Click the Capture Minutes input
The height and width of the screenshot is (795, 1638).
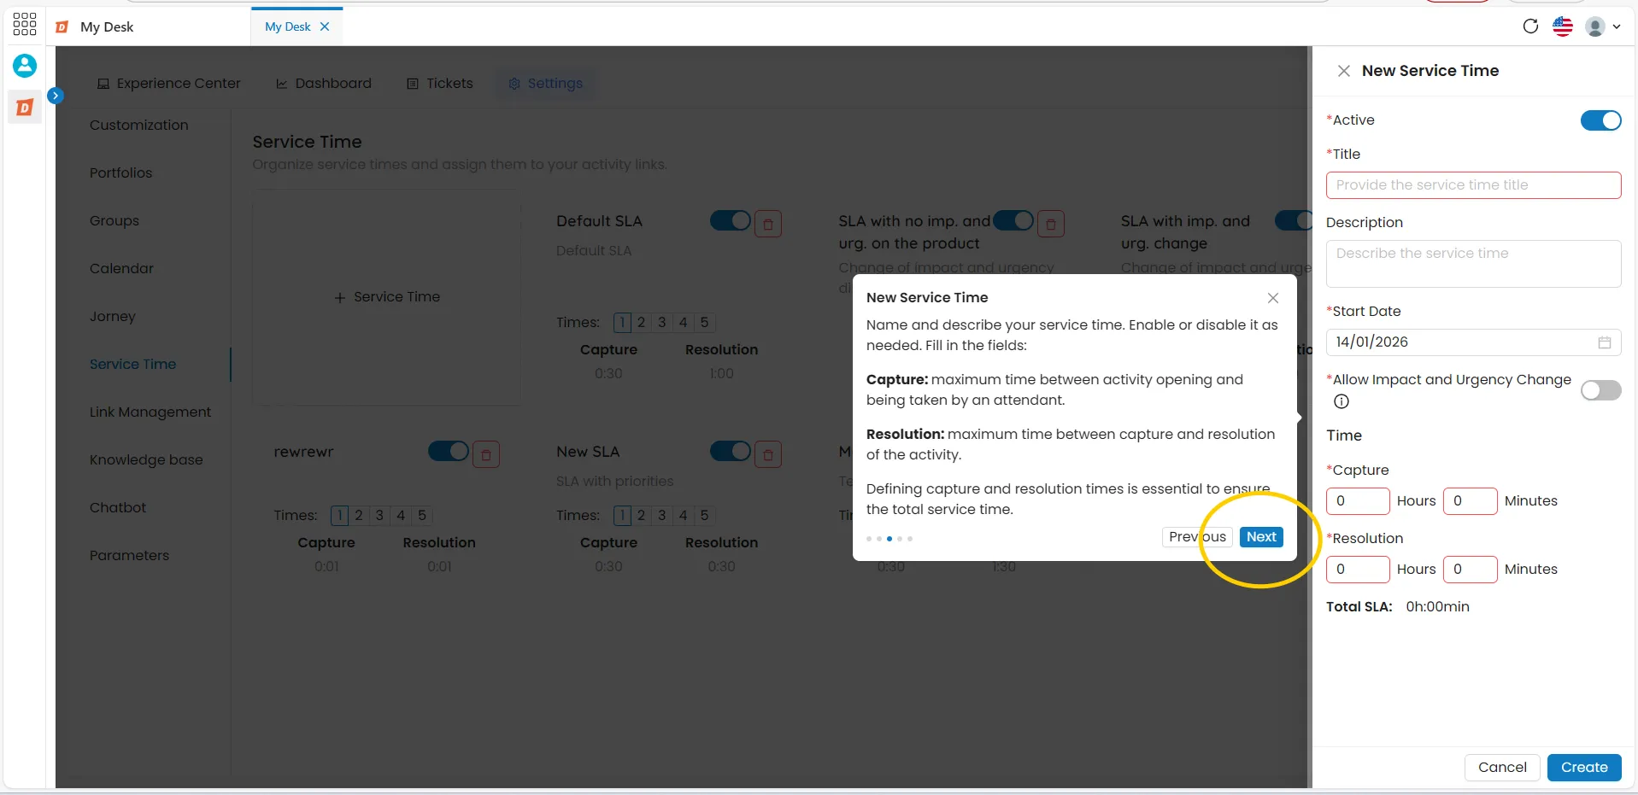[1470, 501]
